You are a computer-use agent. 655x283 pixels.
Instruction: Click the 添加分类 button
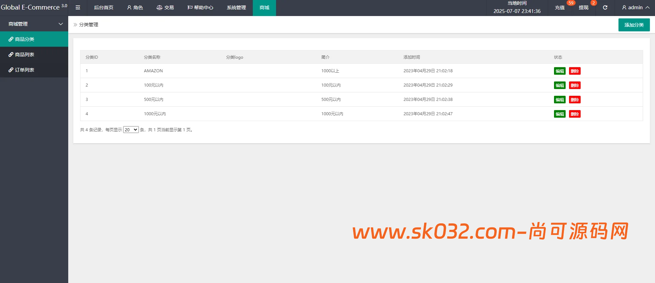click(634, 25)
